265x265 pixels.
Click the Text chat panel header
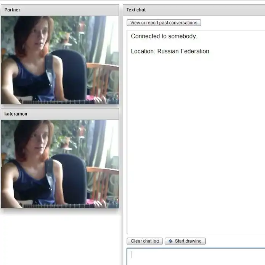[194, 10]
